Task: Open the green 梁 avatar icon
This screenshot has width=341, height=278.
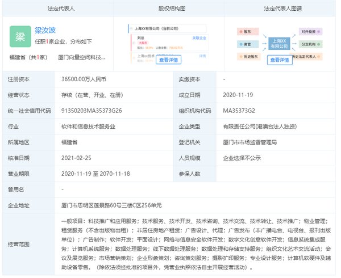Action: point(20,36)
